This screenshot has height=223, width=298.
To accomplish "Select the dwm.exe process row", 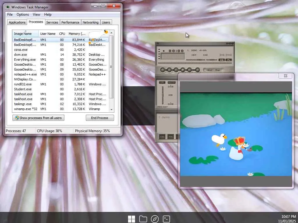I will click(61, 55).
